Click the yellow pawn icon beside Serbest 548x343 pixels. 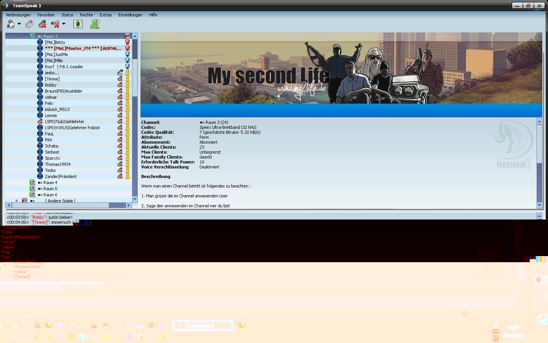(x=127, y=152)
